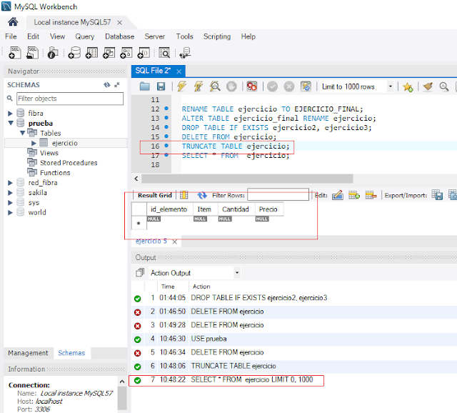Open the Home screen icon
Screen dimensions: 457x413
tap(13, 22)
